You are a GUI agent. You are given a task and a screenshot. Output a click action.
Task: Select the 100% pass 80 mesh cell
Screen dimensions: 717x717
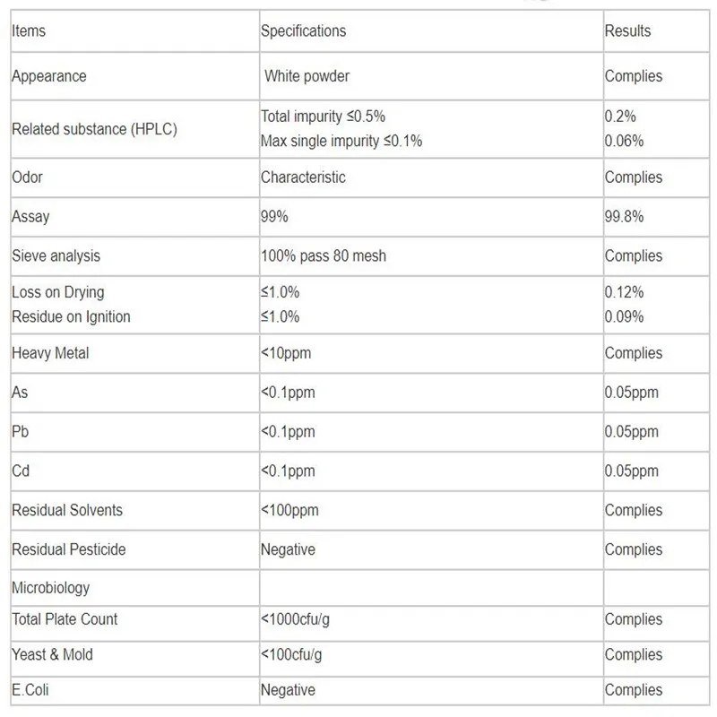point(323,256)
